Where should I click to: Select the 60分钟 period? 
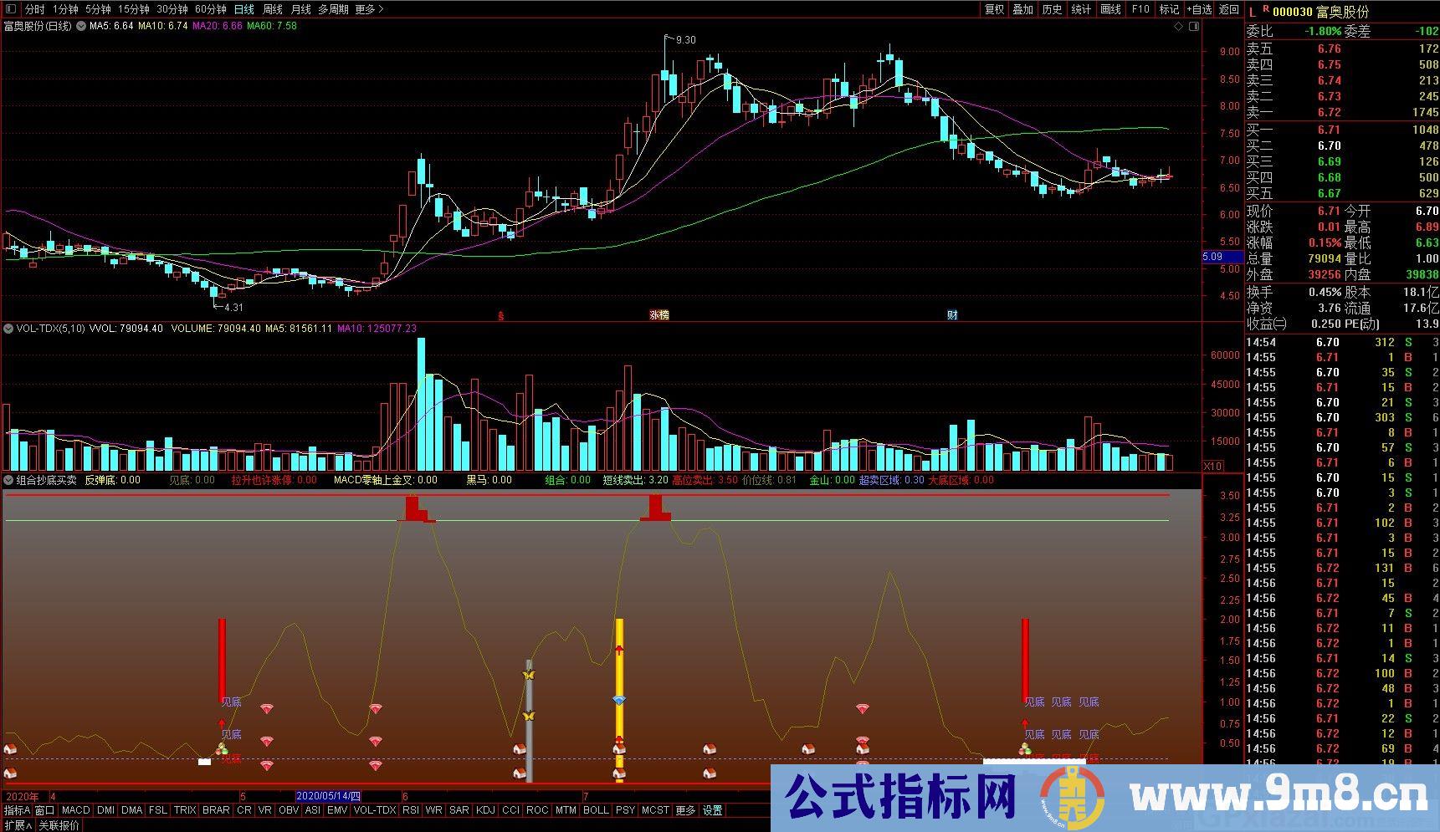click(210, 9)
